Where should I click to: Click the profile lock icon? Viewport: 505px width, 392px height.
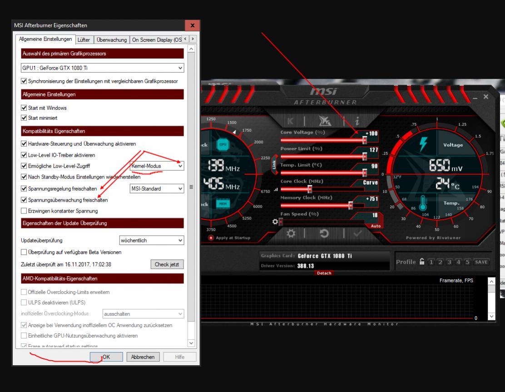point(422,262)
